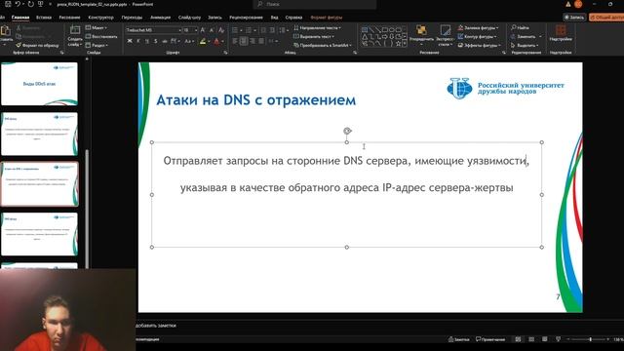Click the Add-ins (Надстройки) icon
624x351 pixels.
(x=561, y=30)
